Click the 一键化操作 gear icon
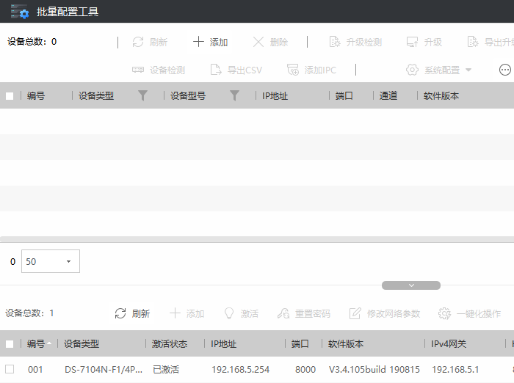The width and height of the screenshot is (514, 383). (444, 313)
